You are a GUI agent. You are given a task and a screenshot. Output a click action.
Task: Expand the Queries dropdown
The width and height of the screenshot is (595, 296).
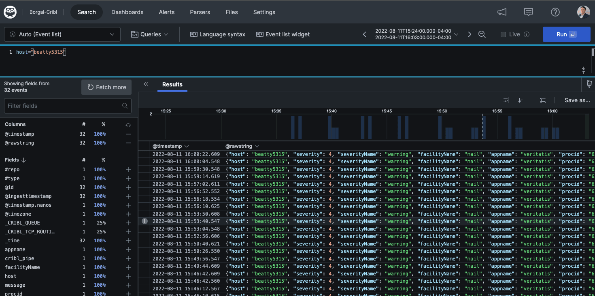(150, 34)
